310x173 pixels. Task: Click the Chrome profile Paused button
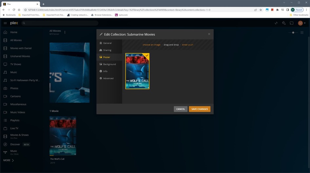[297, 10]
